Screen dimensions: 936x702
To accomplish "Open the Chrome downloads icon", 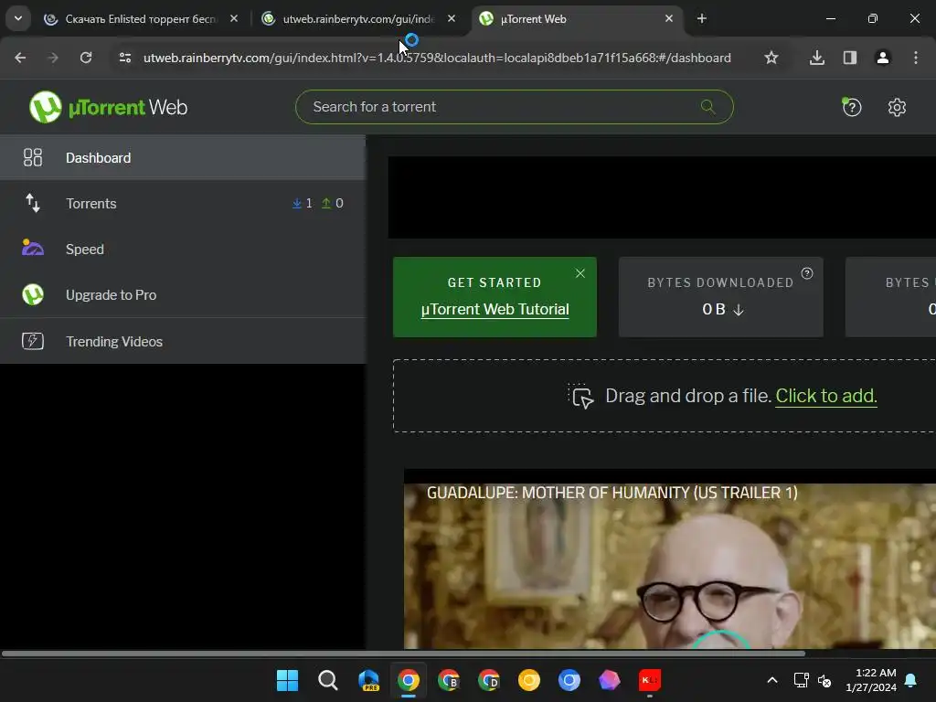I will (x=817, y=58).
